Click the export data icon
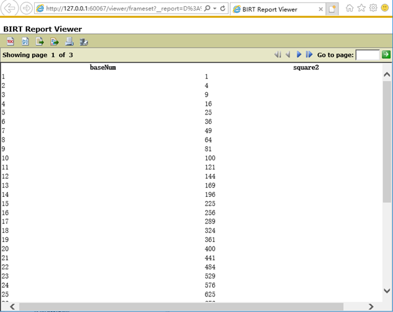 [40, 41]
